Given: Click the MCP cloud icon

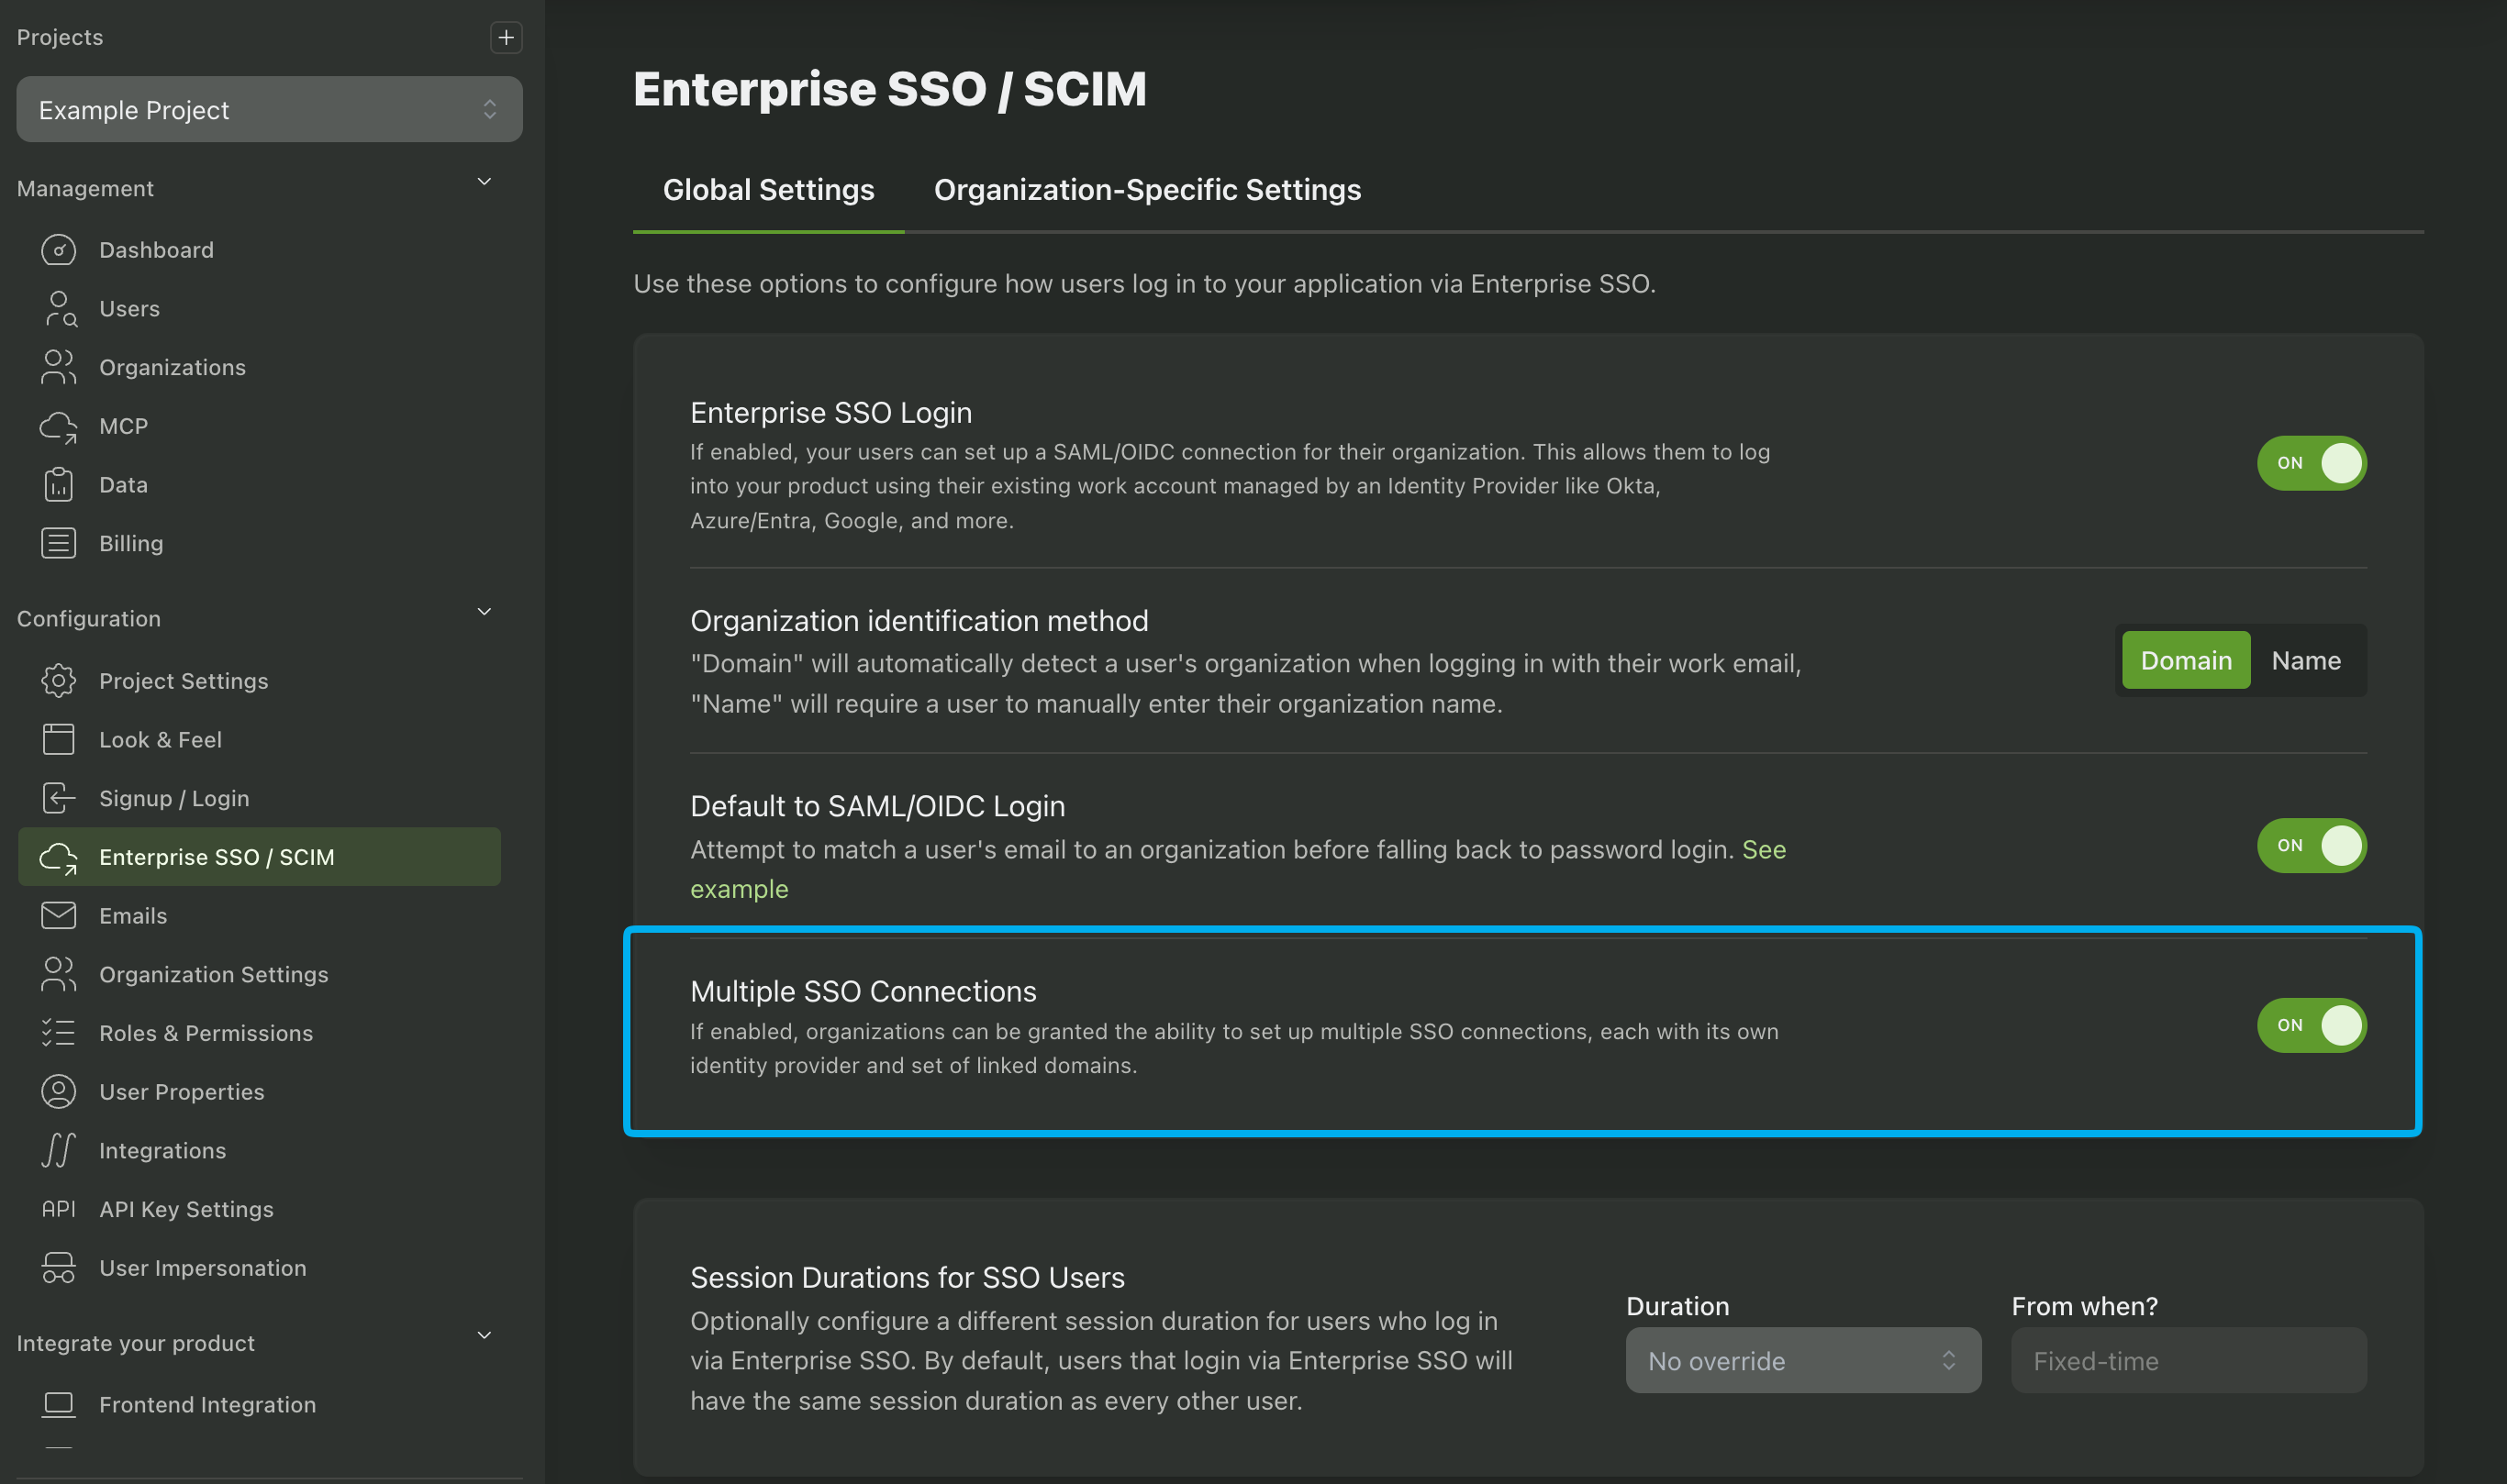Looking at the screenshot, I should (58, 427).
